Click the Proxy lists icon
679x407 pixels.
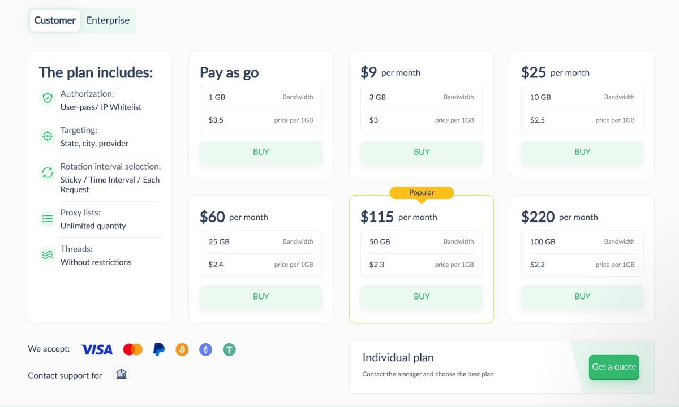coord(47,218)
